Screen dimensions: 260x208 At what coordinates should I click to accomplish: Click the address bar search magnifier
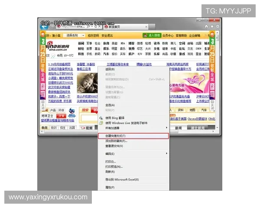coord(88,26)
